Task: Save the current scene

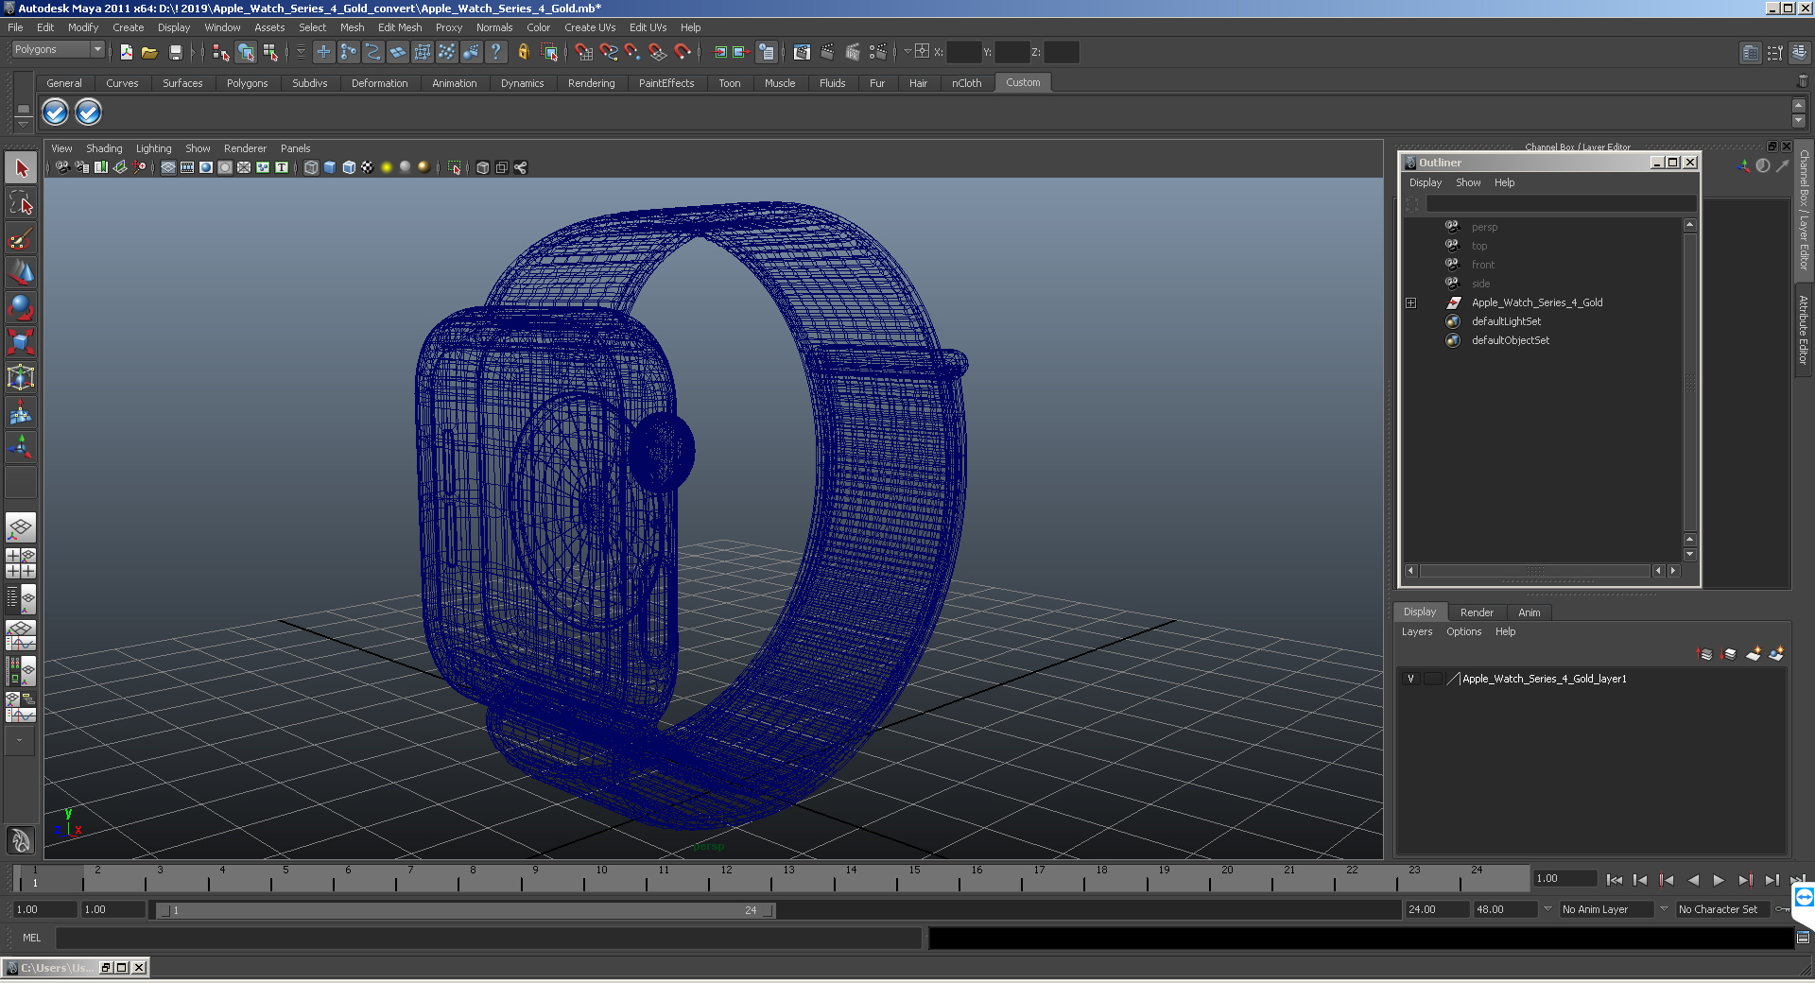Action: 175,52
